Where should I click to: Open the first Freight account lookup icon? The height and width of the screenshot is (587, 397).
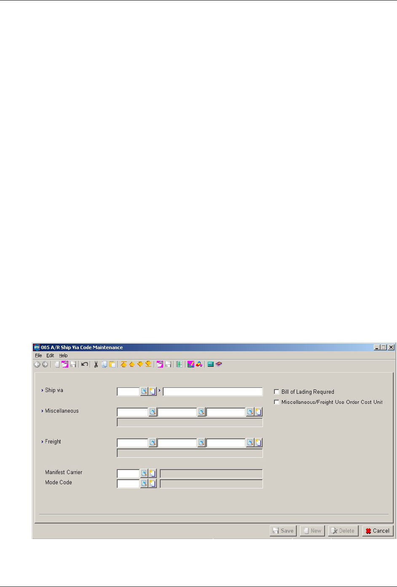click(153, 443)
